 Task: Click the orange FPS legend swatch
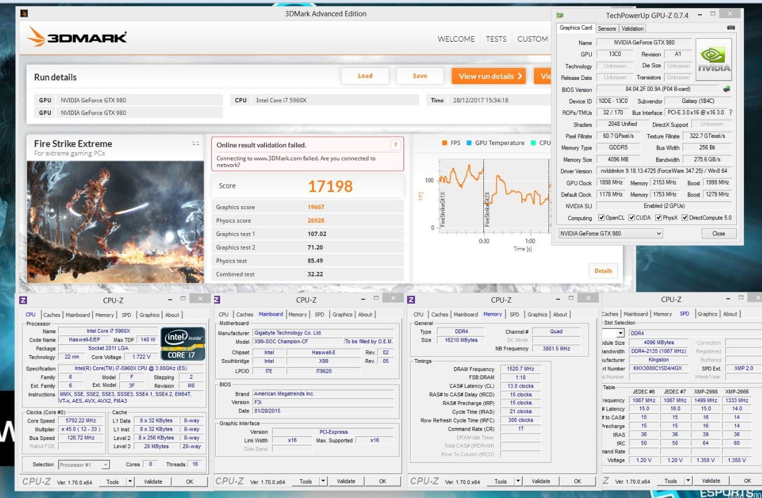(445, 143)
